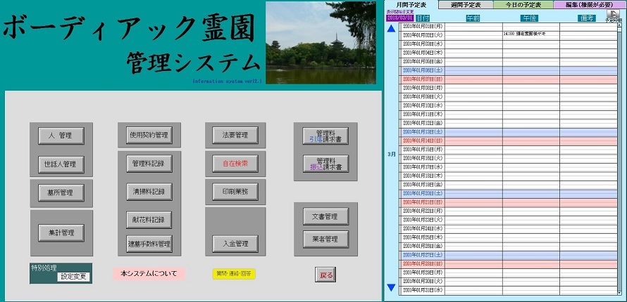Image resolution: width=627 pixels, height=302 pixels.
Task: Click the pagoda photo thumbnail
Action: pos(321,42)
